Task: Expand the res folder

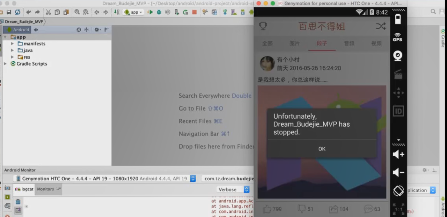Action: pos(12,57)
